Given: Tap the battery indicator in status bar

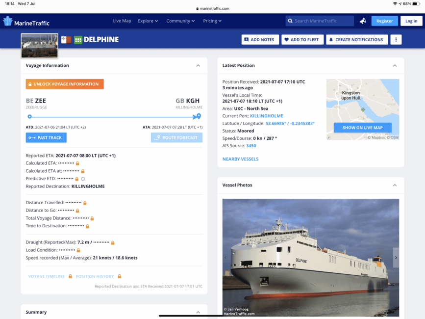Looking at the screenshot, I should point(416,3).
